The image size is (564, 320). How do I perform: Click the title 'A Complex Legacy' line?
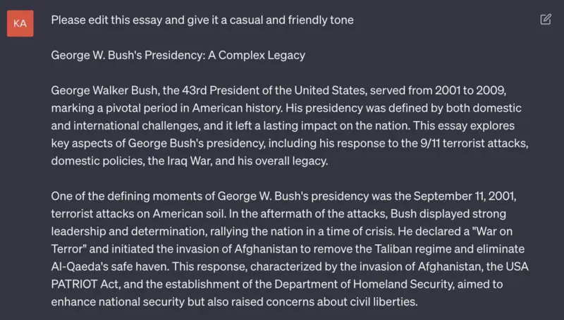[178, 56]
